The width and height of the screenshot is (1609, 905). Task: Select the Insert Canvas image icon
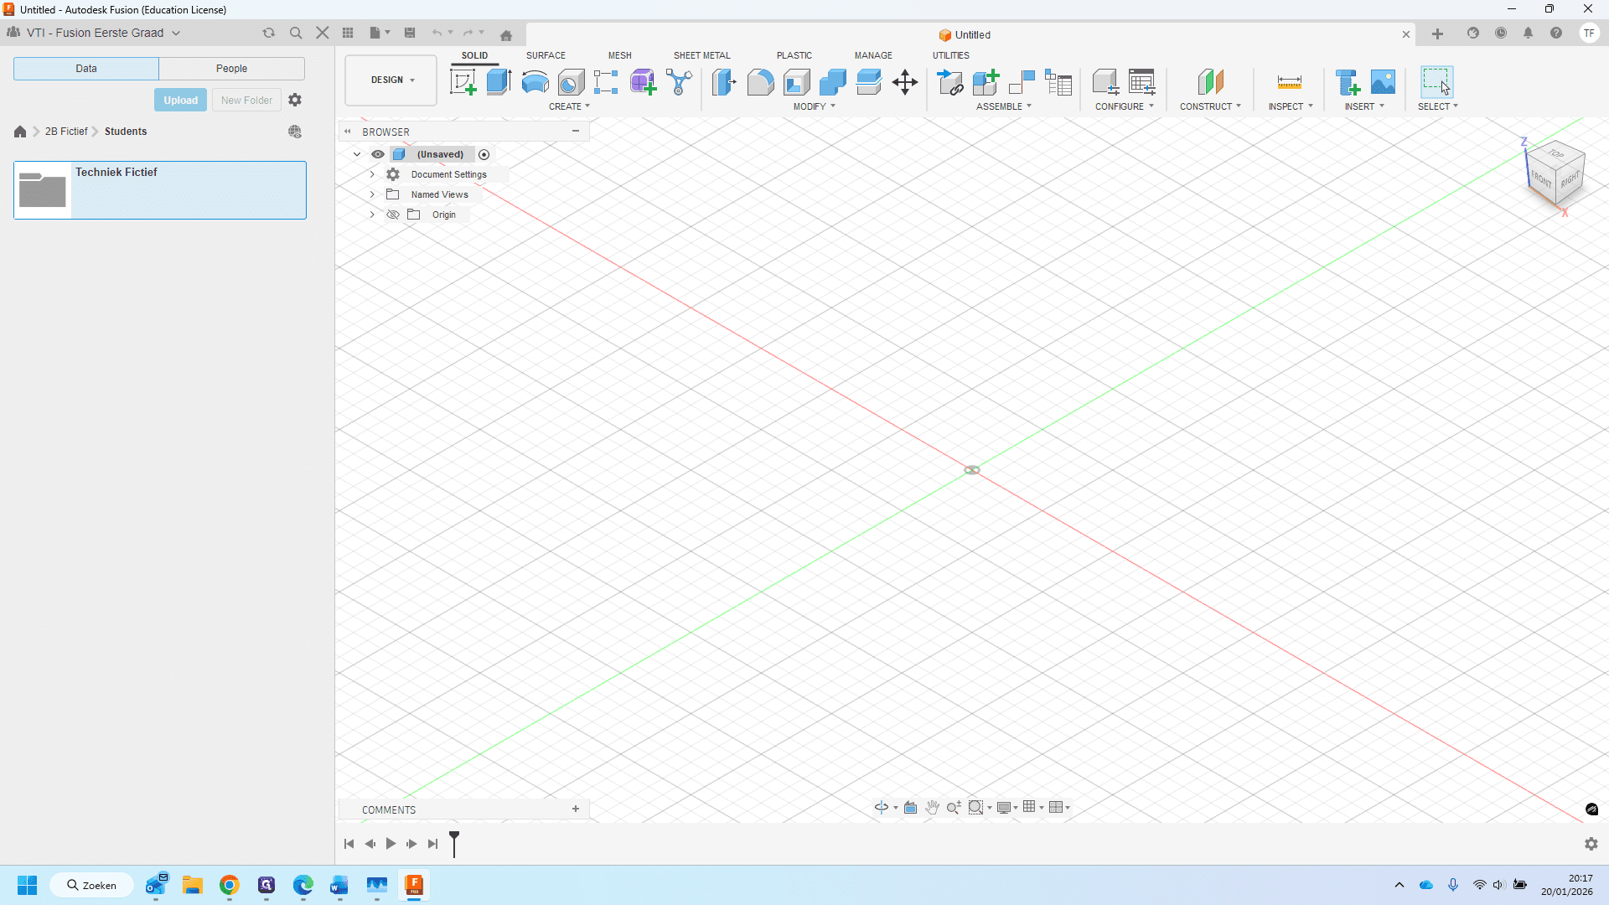click(1384, 82)
